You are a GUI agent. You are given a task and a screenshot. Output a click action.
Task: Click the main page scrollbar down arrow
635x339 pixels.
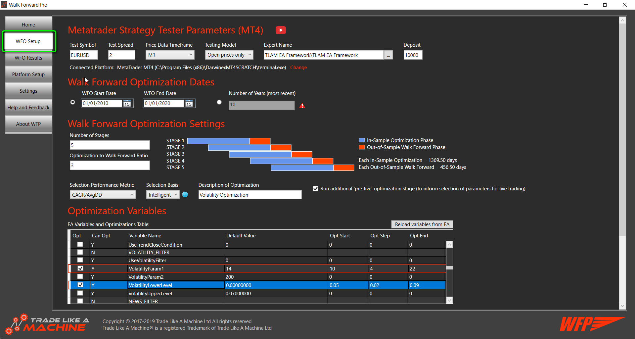click(622, 306)
